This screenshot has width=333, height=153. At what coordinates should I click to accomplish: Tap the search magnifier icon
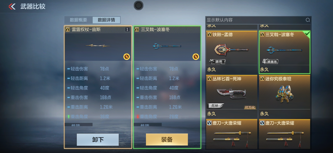click(307, 20)
